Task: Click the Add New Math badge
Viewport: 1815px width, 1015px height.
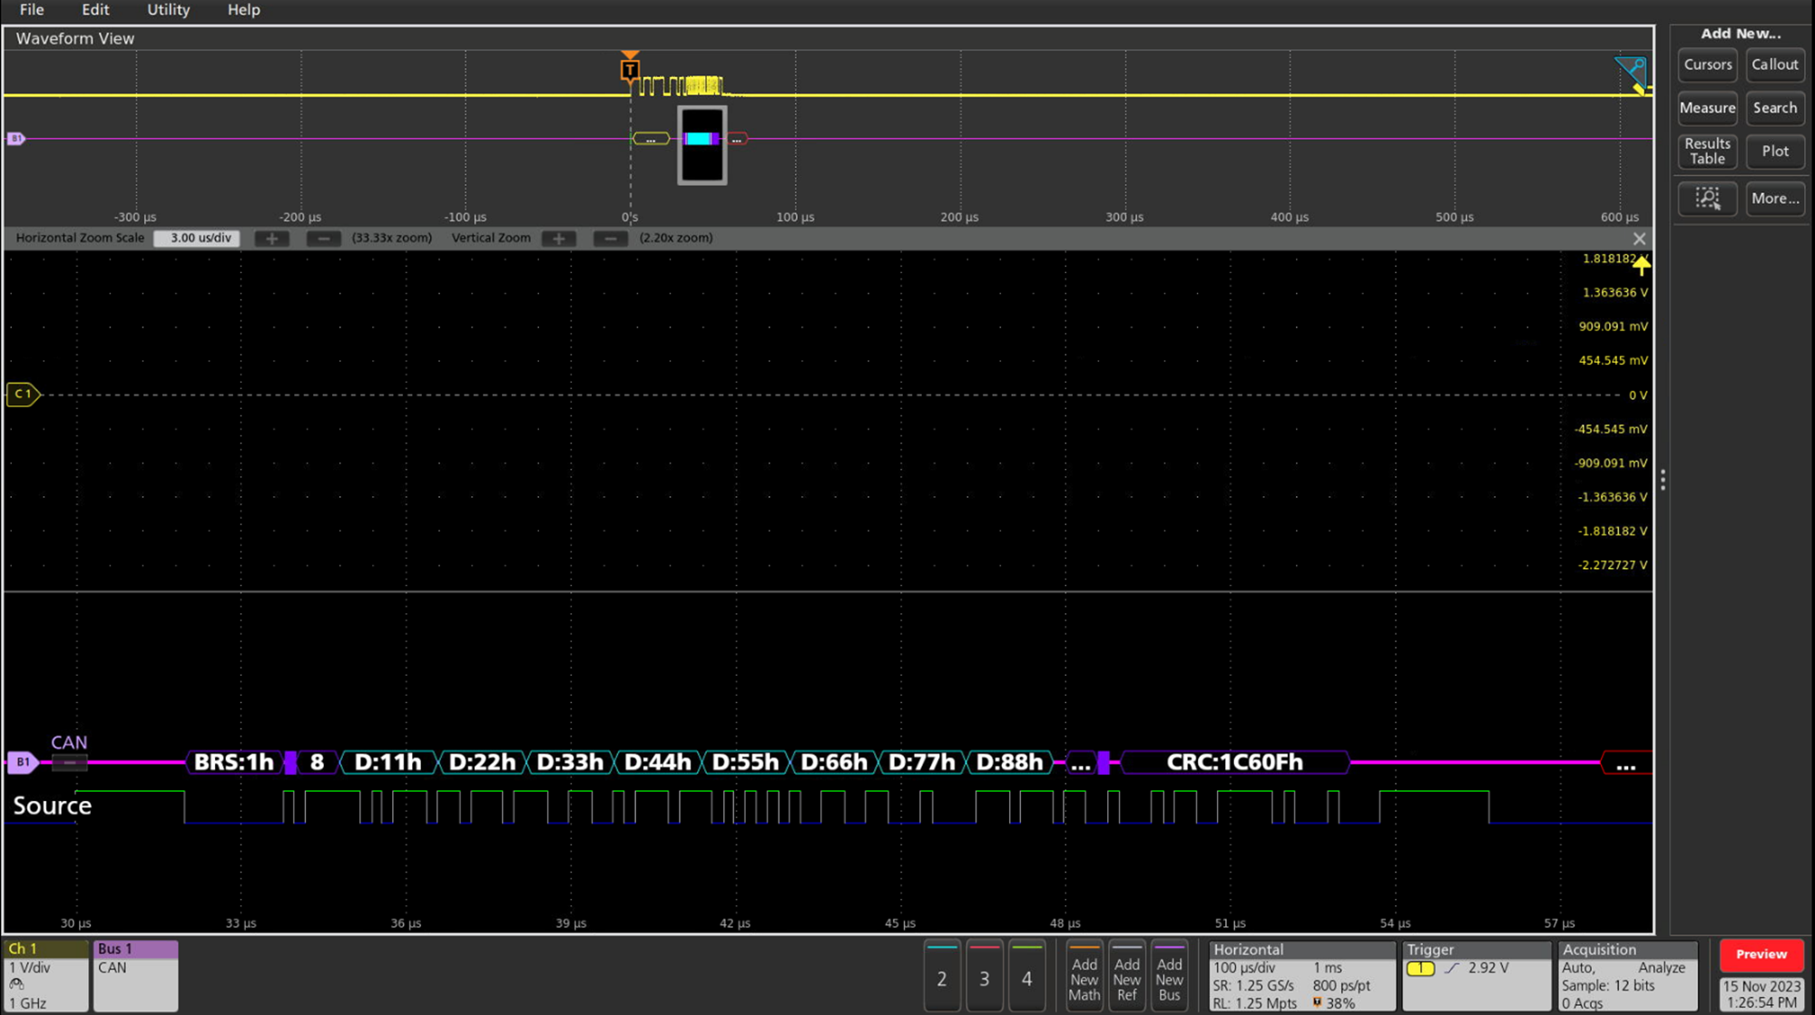Action: [1084, 977]
